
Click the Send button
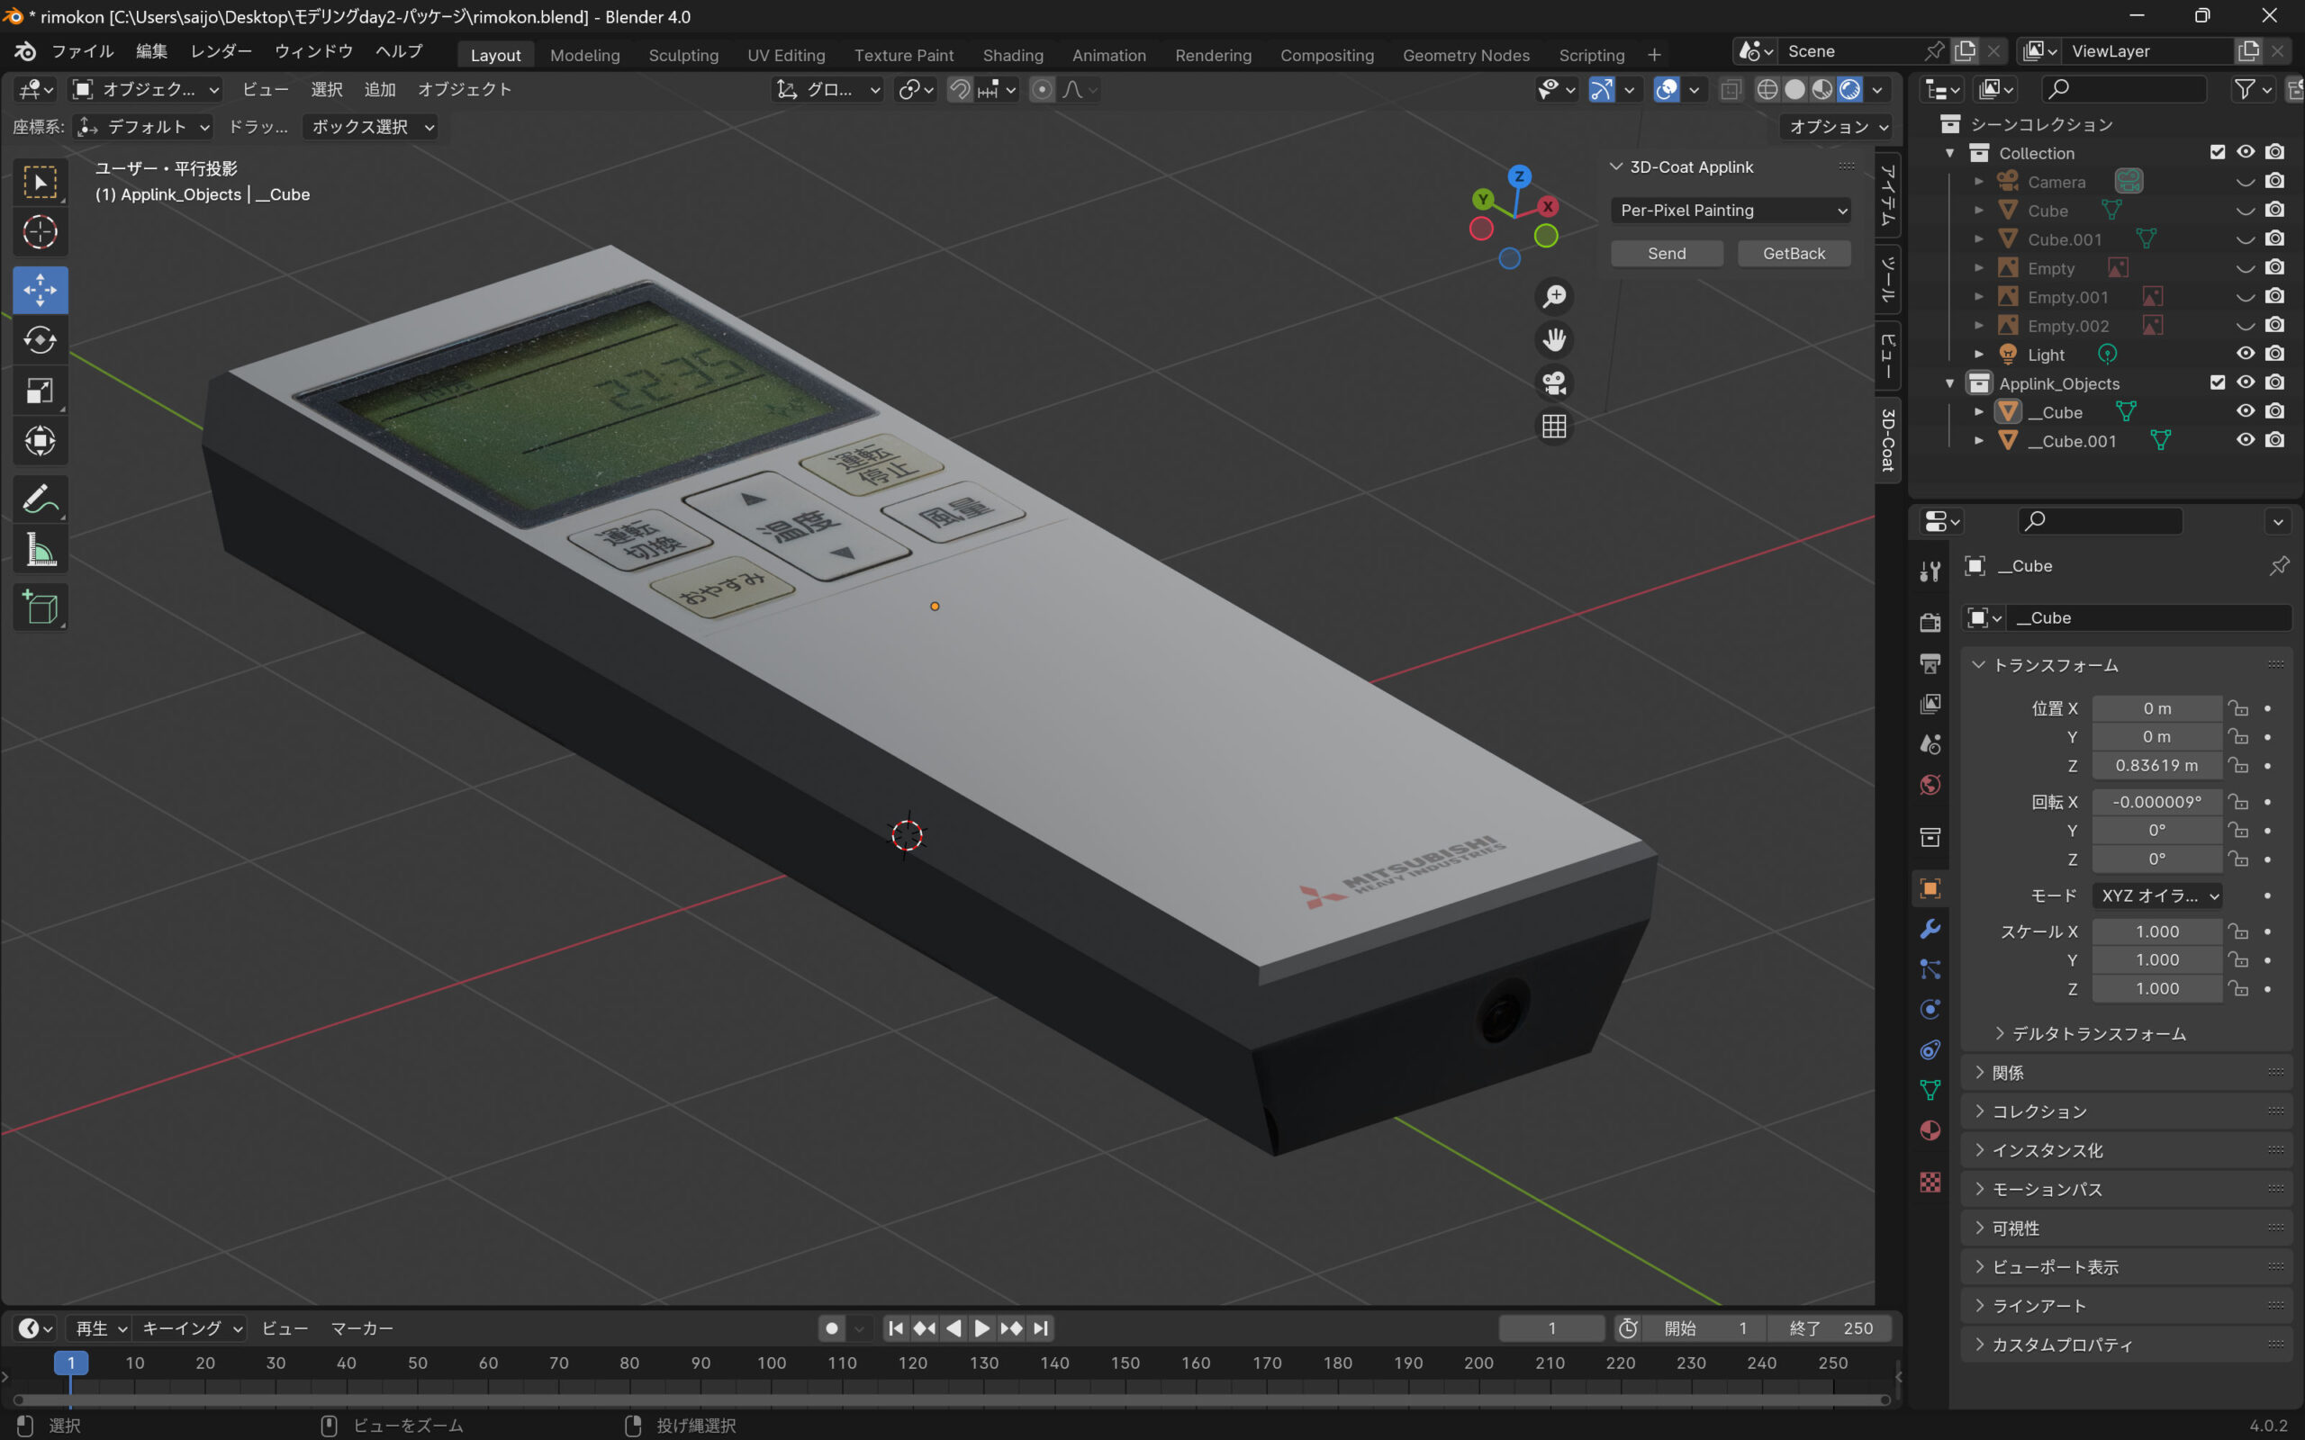pyautogui.click(x=1666, y=253)
